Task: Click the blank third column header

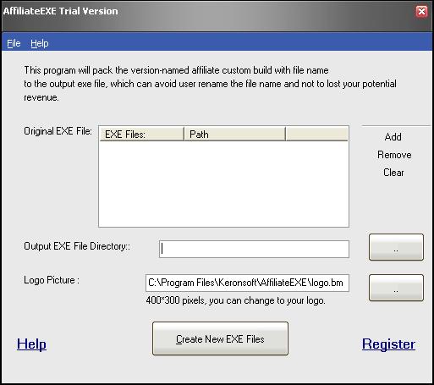Action: click(316, 135)
